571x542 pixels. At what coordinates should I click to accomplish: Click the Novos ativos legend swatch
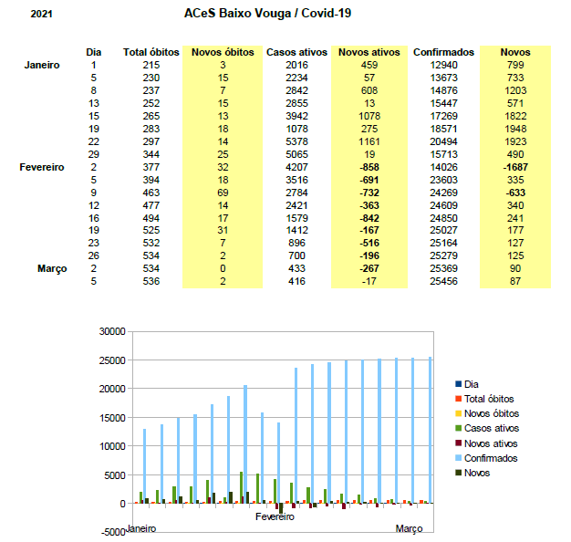click(459, 443)
